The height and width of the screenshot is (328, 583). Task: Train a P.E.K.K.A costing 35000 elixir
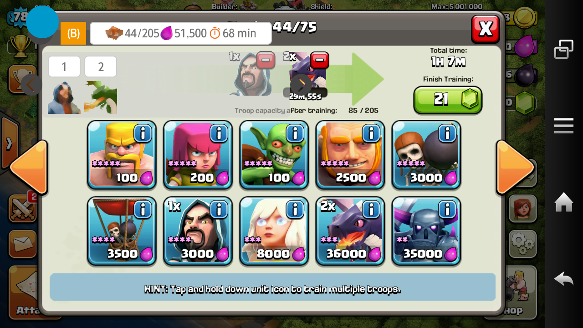[426, 231]
